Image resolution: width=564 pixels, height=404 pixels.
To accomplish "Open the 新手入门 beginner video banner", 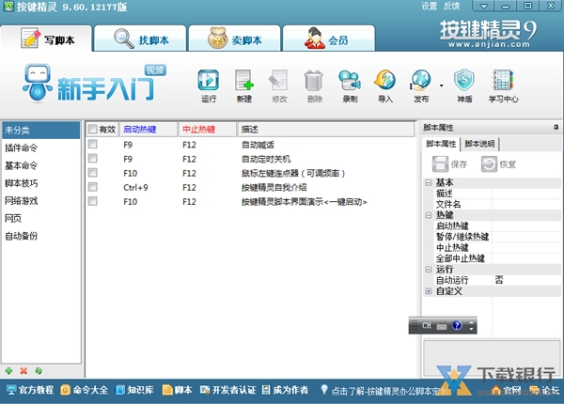I will (x=94, y=84).
